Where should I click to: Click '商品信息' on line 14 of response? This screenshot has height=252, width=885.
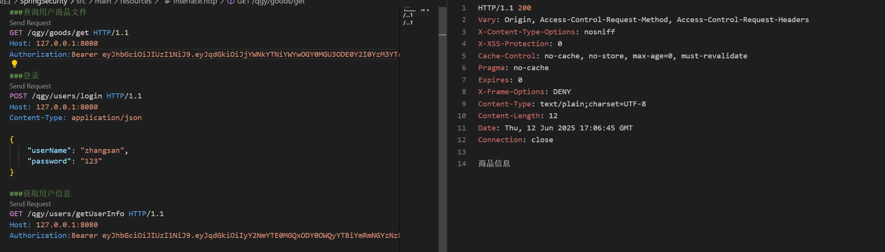click(494, 163)
